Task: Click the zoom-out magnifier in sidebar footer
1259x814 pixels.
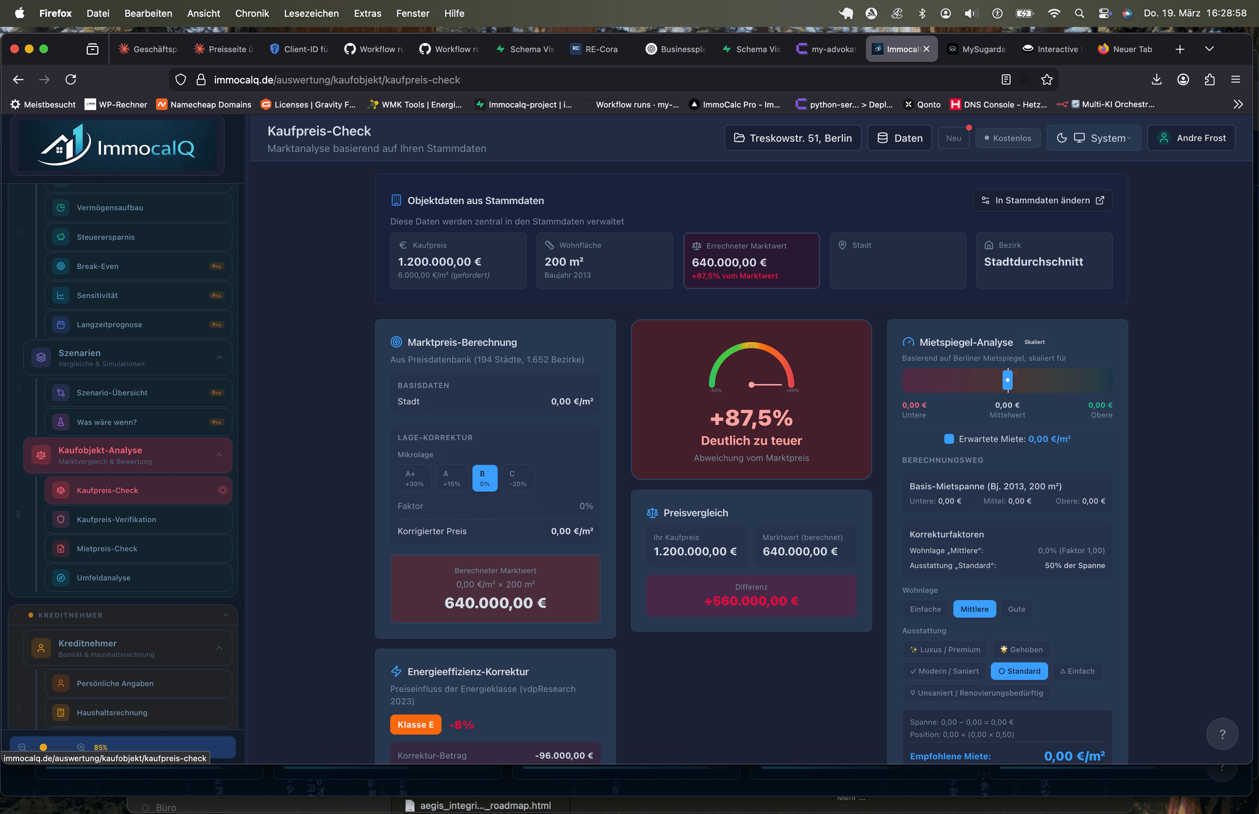Action: [x=22, y=747]
